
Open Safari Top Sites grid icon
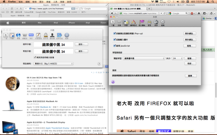click(12, 12)
